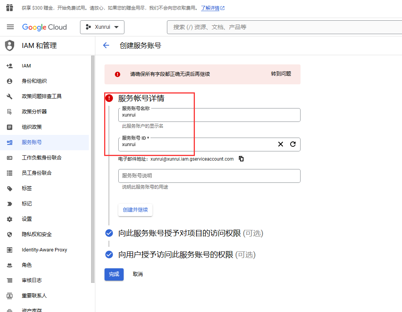402x312 pixels.
Task: Copy the service account email address
Action: click(241, 159)
